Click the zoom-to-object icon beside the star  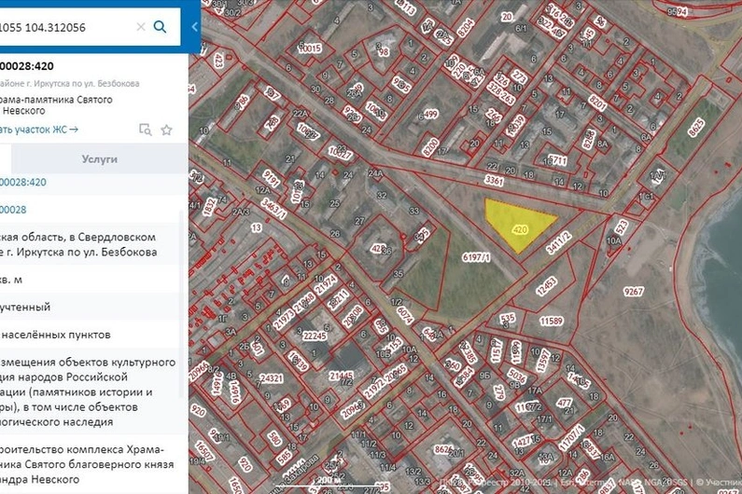click(x=145, y=130)
